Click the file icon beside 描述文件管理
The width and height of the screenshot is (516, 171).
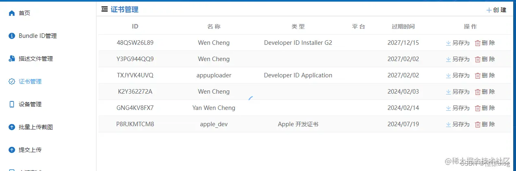click(x=12, y=59)
